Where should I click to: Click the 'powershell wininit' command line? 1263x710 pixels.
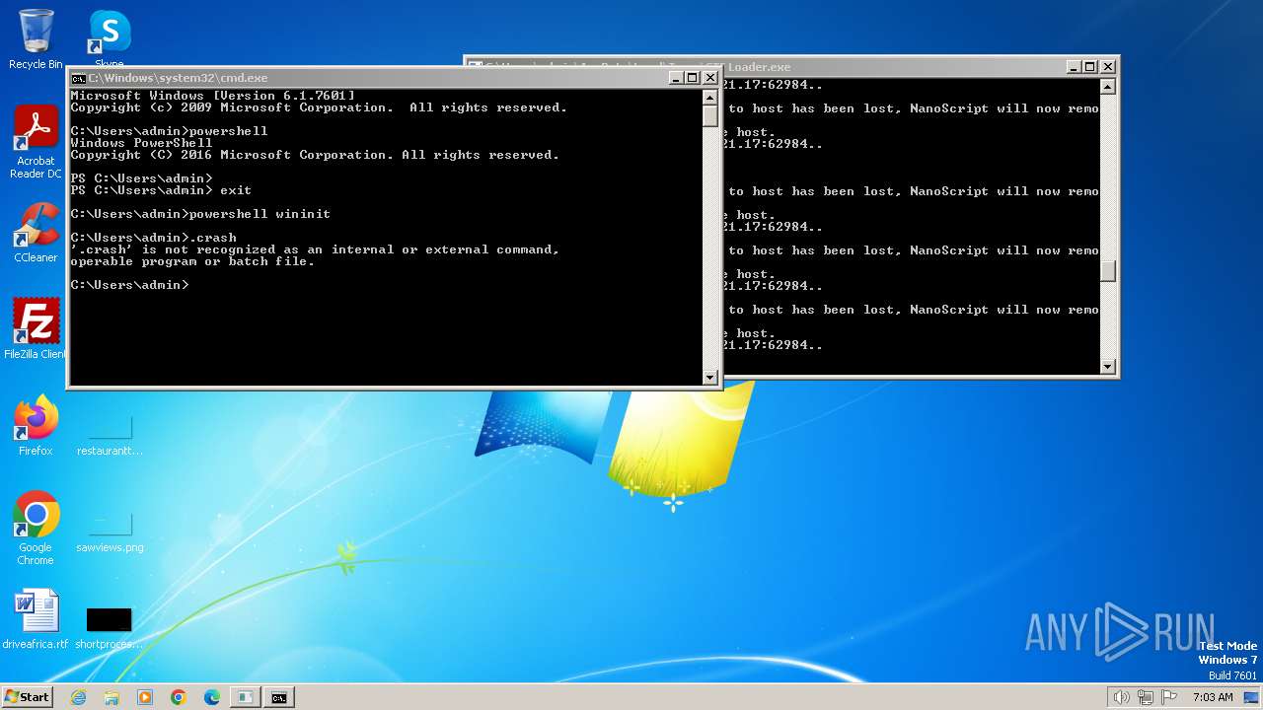click(x=200, y=214)
